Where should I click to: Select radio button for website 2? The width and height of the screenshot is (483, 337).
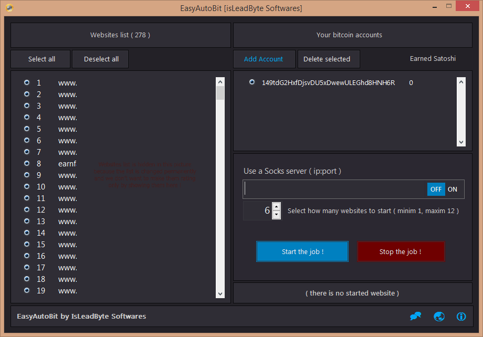27,94
